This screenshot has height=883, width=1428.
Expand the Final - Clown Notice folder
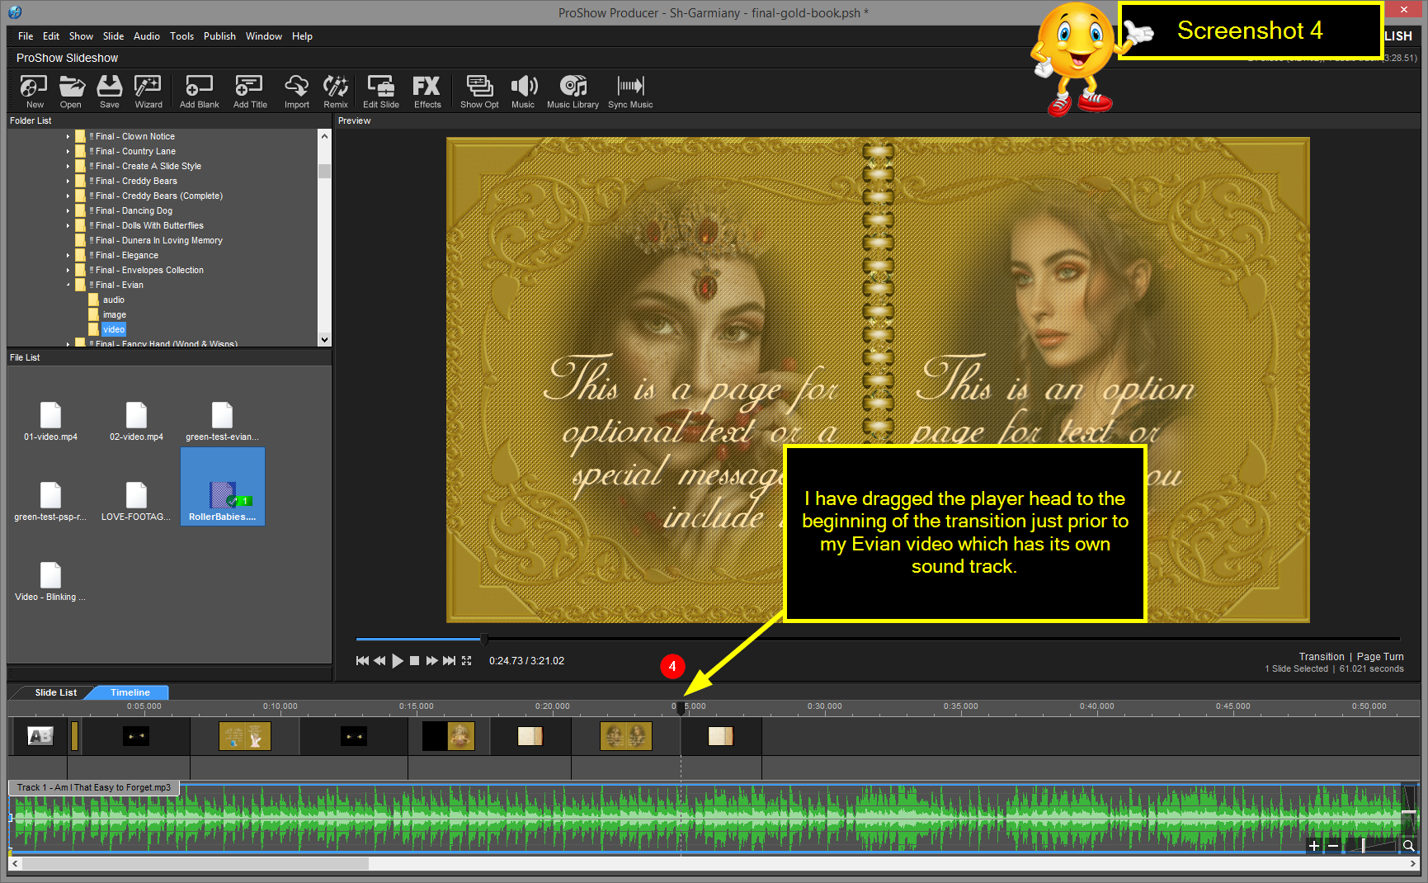pyautogui.click(x=68, y=137)
